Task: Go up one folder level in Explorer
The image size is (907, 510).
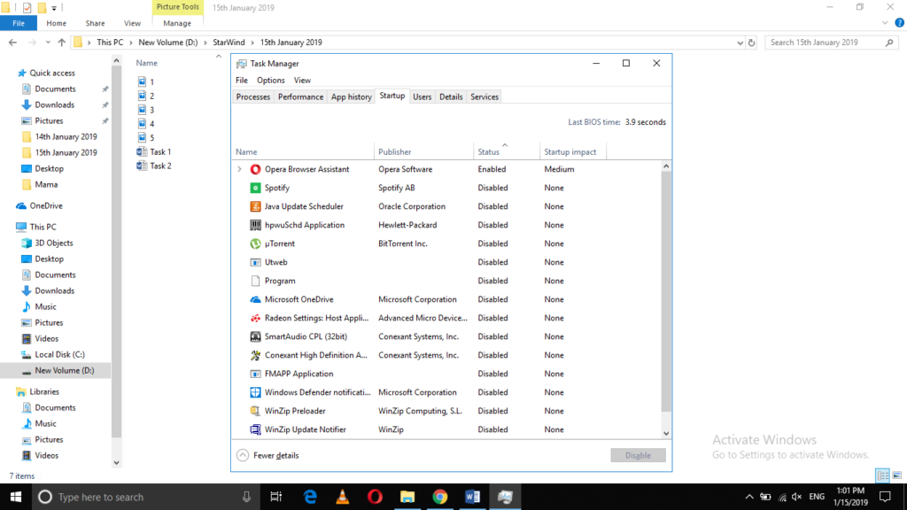Action: pyautogui.click(x=61, y=42)
